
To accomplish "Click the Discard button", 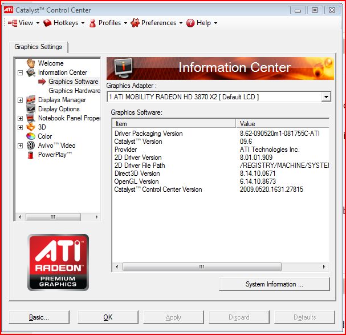I will pos(239,317).
